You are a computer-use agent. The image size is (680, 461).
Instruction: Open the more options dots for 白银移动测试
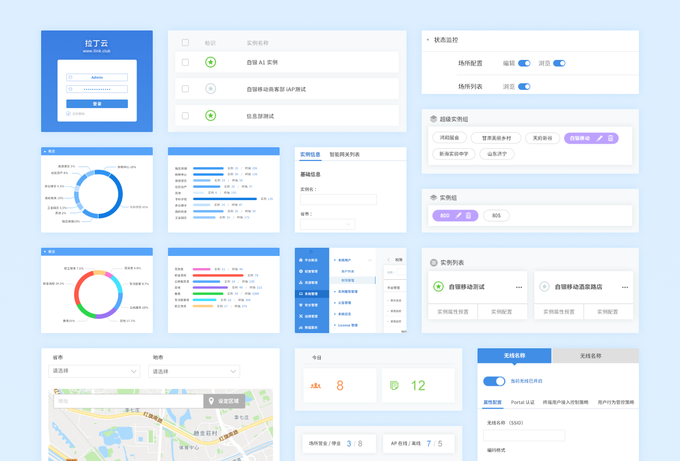(x=519, y=287)
